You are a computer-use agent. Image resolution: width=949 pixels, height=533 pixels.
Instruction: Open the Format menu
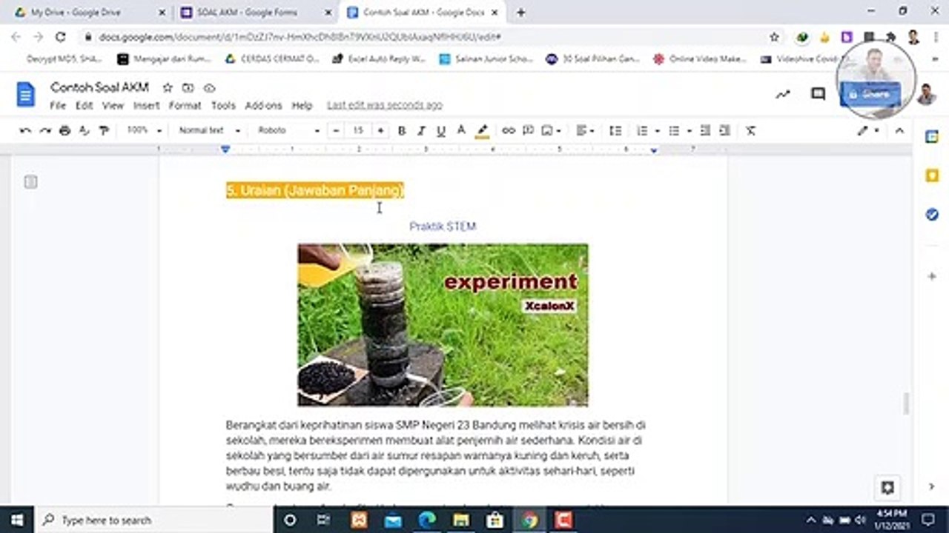tap(185, 106)
